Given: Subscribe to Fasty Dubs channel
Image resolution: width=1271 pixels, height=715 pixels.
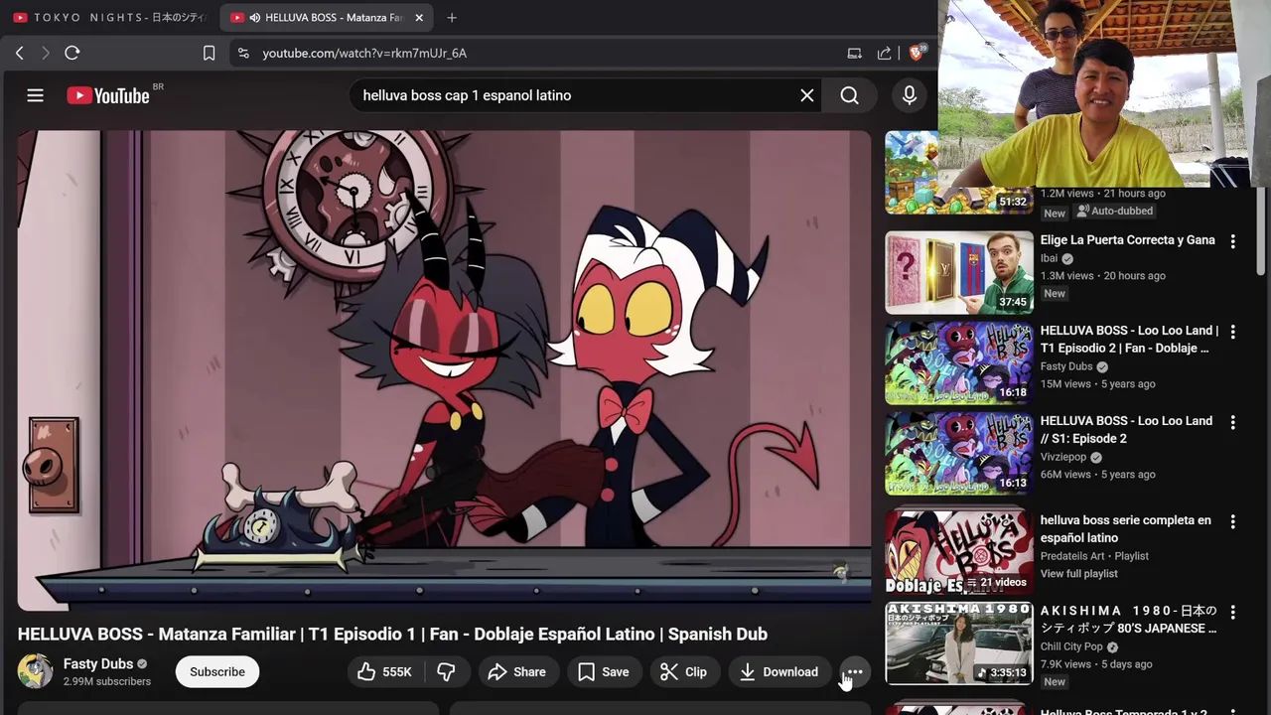Looking at the screenshot, I should click(x=217, y=672).
